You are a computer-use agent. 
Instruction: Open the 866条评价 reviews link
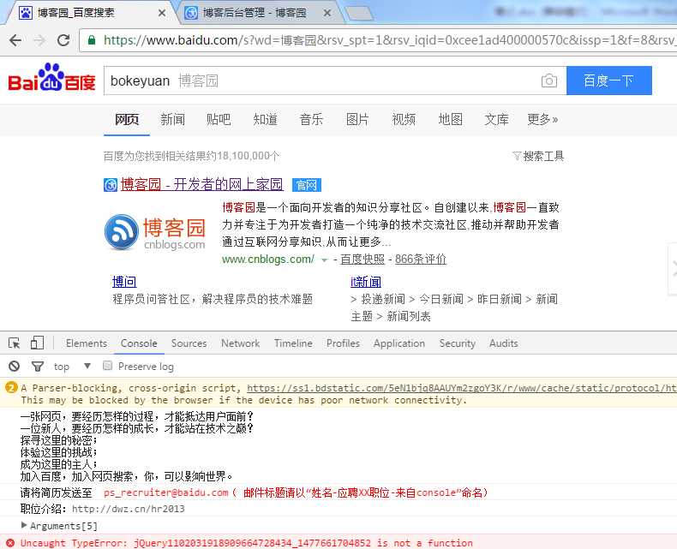point(421,260)
